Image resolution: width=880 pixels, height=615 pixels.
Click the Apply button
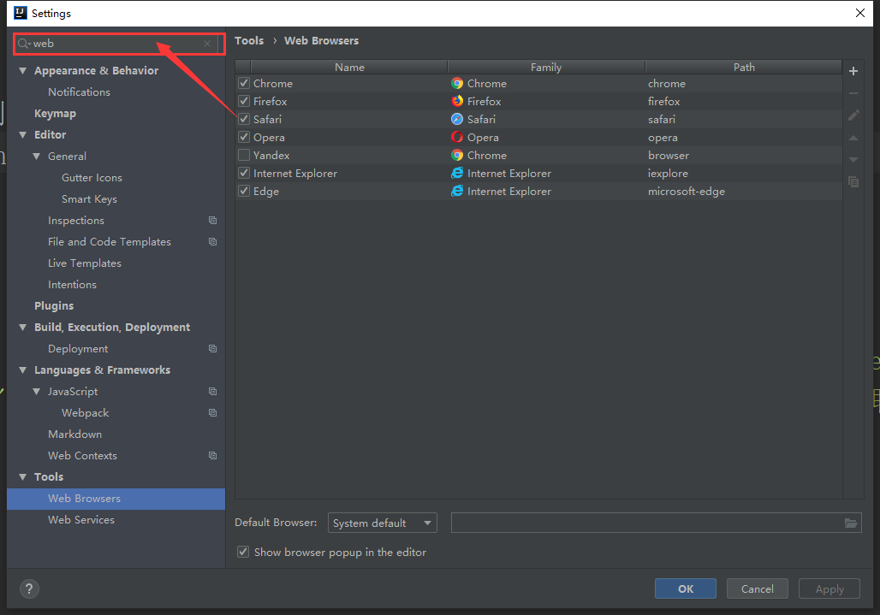pyautogui.click(x=829, y=588)
